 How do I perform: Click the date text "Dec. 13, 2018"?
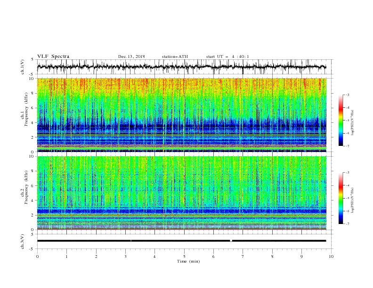[x=131, y=56]
